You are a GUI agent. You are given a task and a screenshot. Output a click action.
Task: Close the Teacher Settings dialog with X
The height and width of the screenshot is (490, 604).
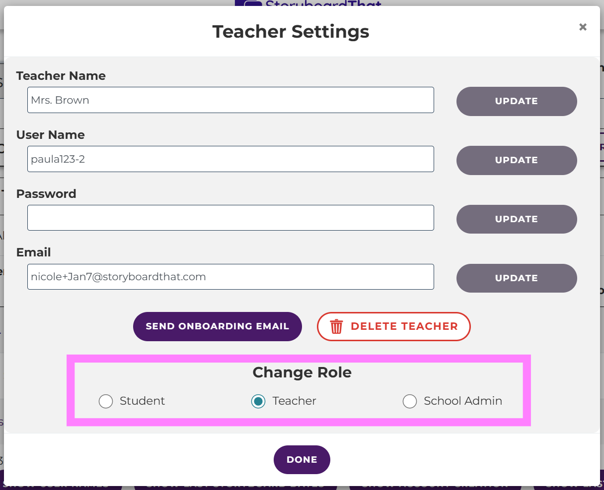click(583, 27)
